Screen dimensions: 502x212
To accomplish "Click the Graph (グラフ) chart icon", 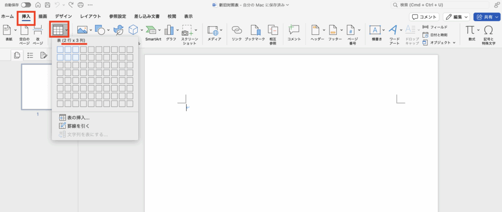I will tap(170, 32).
